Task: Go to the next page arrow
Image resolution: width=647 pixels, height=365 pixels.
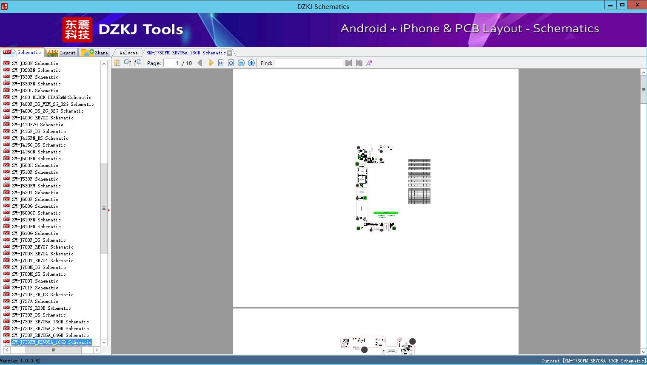Action: point(211,63)
